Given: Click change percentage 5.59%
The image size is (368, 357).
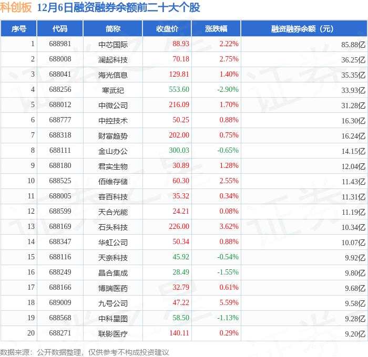Looking at the screenshot, I should (x=229, y=303).
